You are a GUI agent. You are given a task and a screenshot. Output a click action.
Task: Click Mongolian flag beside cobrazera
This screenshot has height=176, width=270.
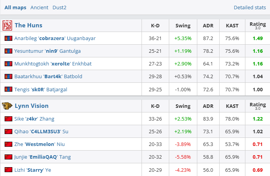click(8, 39)
